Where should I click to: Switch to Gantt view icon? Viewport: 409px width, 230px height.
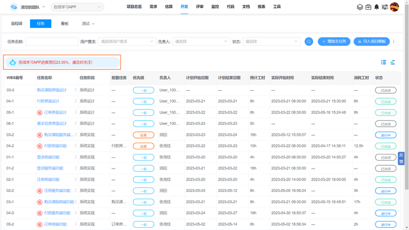[x=393, y=62]
